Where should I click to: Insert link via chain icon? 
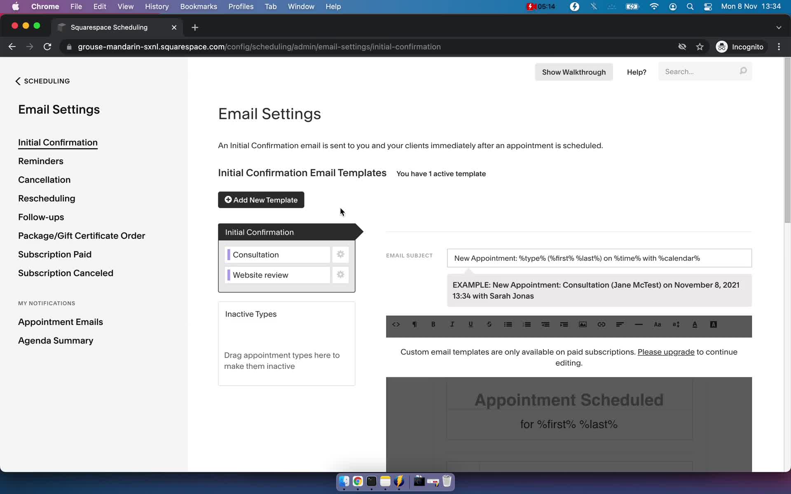pyautogui.click(x=601, y=324)
